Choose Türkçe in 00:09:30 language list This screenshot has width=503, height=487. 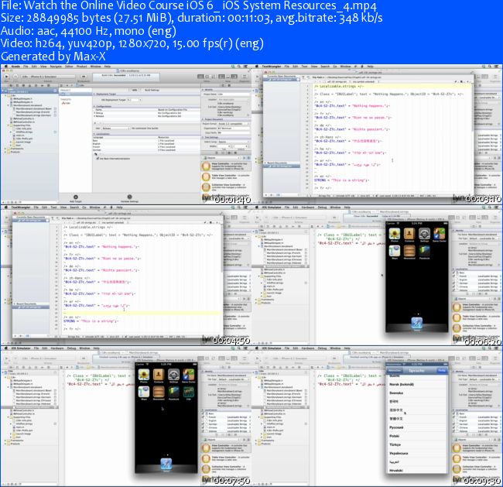coord(416,445)
